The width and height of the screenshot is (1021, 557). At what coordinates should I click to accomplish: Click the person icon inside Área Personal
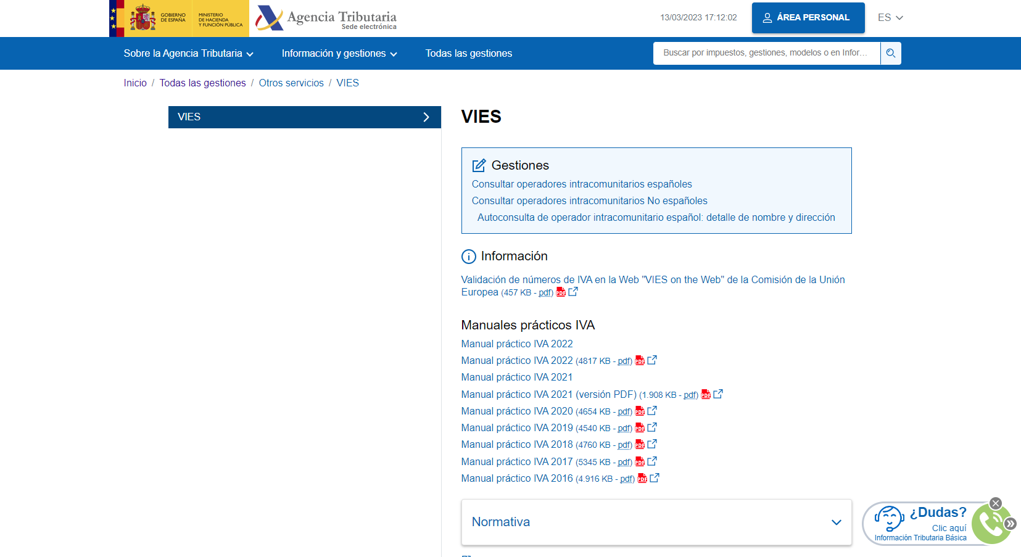(767, 17)
